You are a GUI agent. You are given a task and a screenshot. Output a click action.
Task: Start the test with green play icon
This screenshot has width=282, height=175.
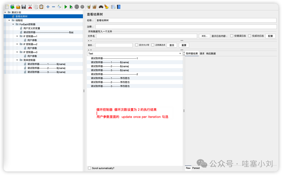66,7
